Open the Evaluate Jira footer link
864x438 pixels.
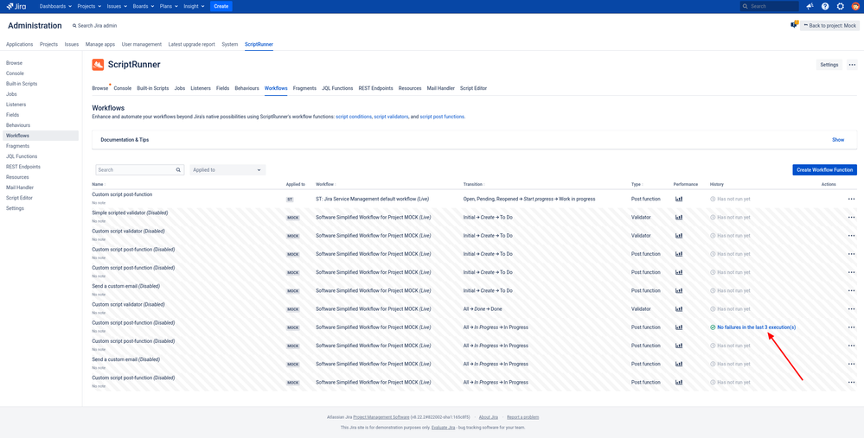click(443, 428)
